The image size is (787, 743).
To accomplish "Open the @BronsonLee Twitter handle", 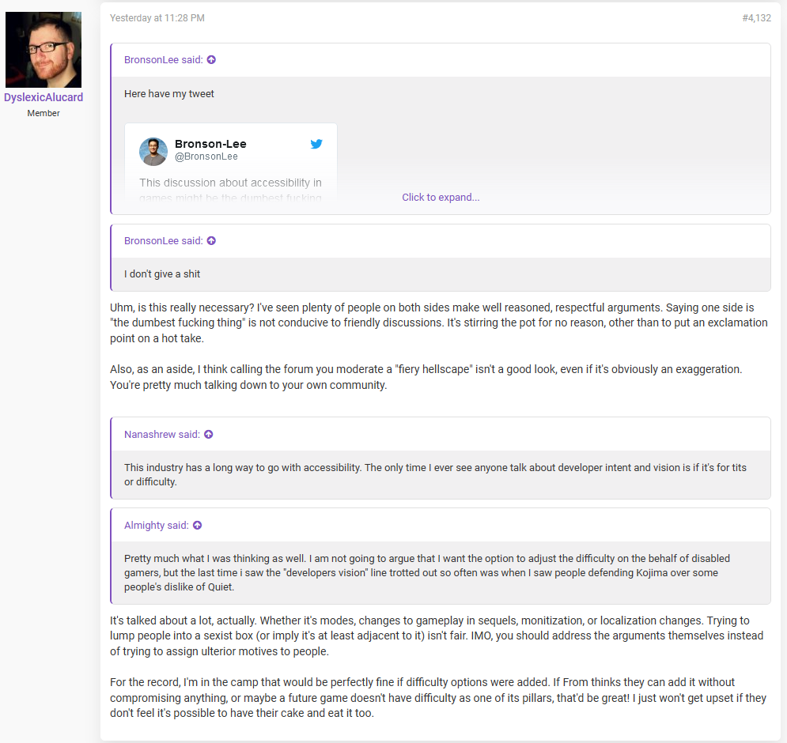I will 206,157.
